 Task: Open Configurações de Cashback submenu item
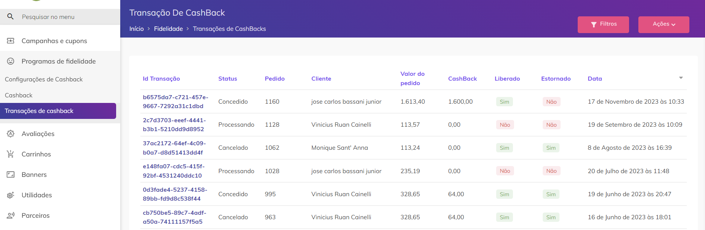44,79
